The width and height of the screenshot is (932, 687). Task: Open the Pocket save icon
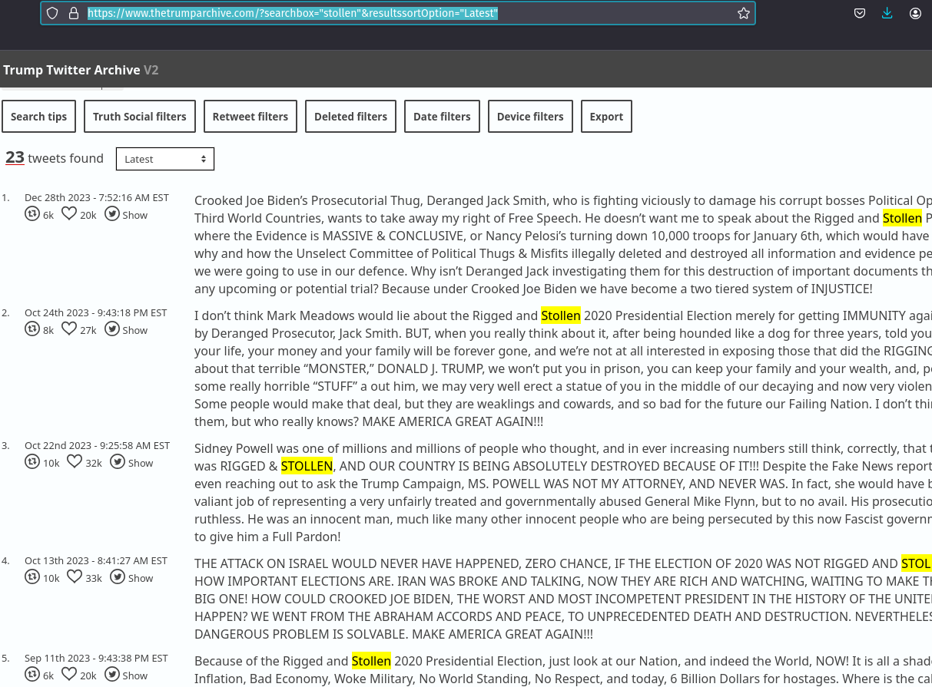[x=860, y=13]
